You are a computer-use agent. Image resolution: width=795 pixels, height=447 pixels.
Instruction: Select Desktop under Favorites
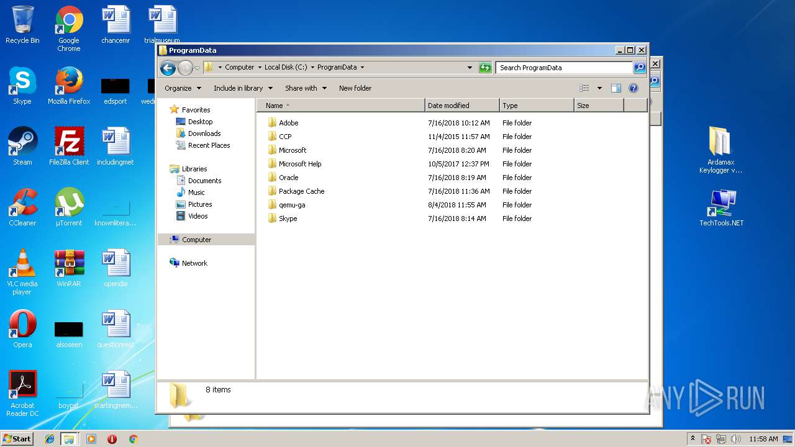tap(200, 122)
